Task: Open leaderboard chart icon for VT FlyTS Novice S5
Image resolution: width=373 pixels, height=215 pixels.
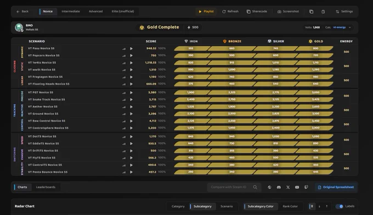Action: tap(124, 158)
